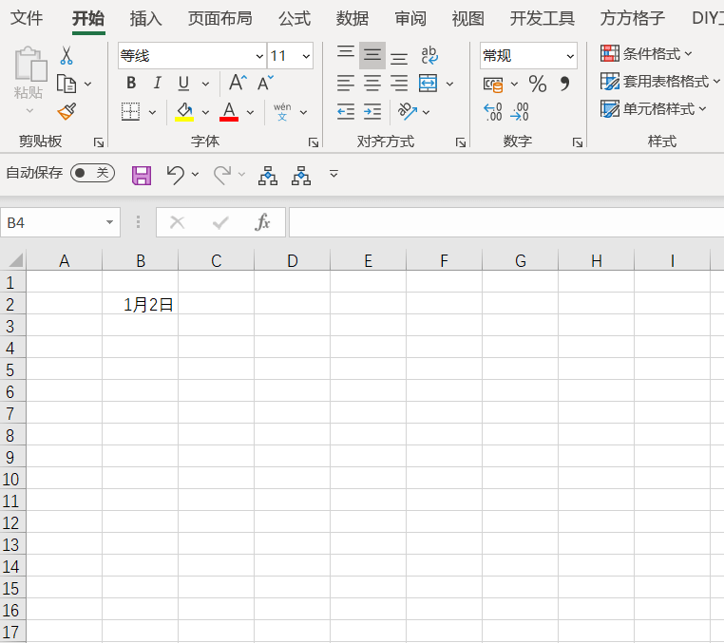Expand font color dropdown arrow
The image size is (724, 643).
[250, 112]
